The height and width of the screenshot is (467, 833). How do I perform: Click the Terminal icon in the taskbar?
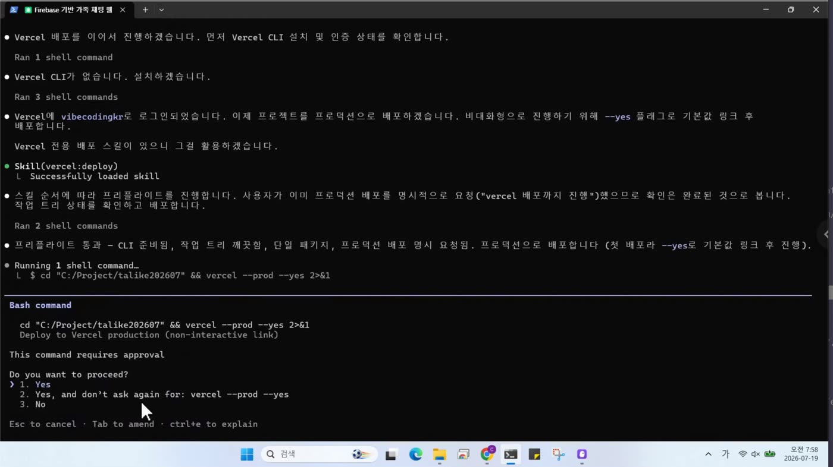coord(511,455)
